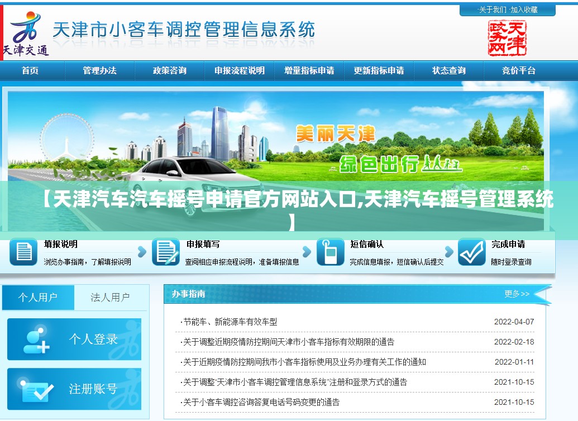Screen dimensions: 578x421
Task: Open the 状态查询 menu item
Action: click(x=449, y=70)
